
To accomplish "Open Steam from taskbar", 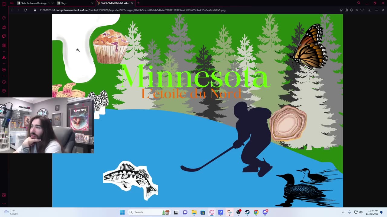I will pyautogui.click(x=247, y=212).
